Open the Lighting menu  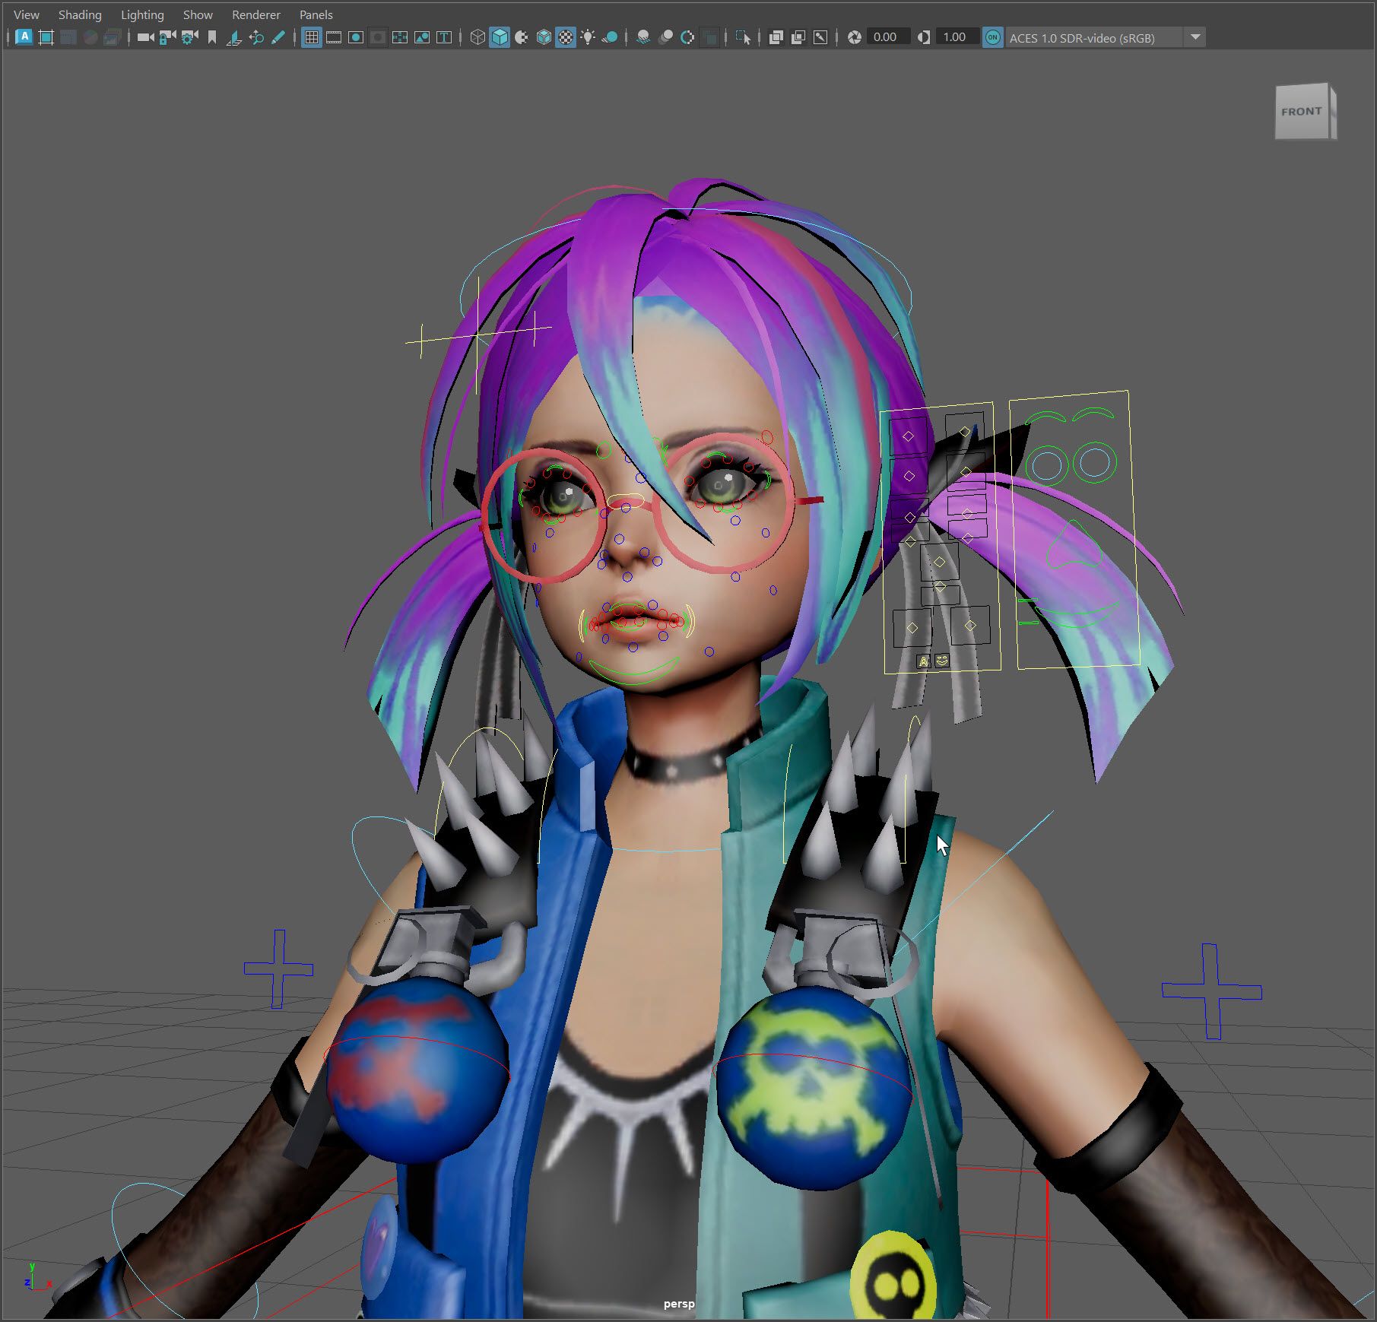(142, 14)
